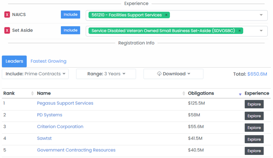This screenshot has height=158, width=273.
Task: Toggle the NAICS Include button
Action: pos(70,14)
